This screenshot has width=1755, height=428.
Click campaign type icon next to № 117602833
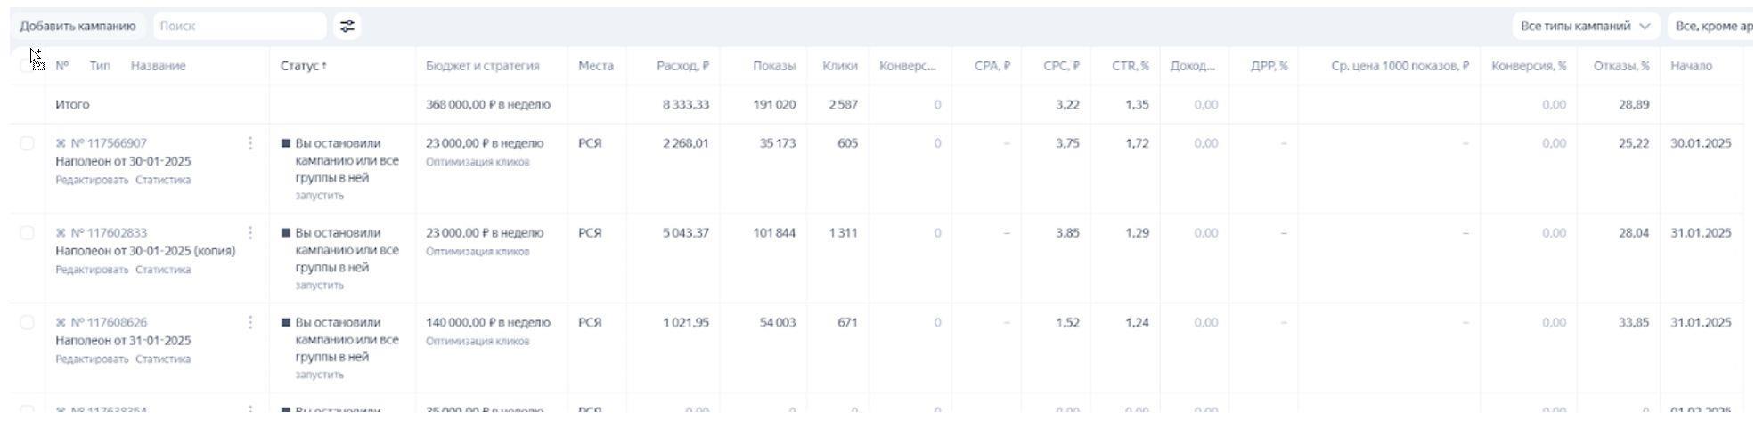61,233
